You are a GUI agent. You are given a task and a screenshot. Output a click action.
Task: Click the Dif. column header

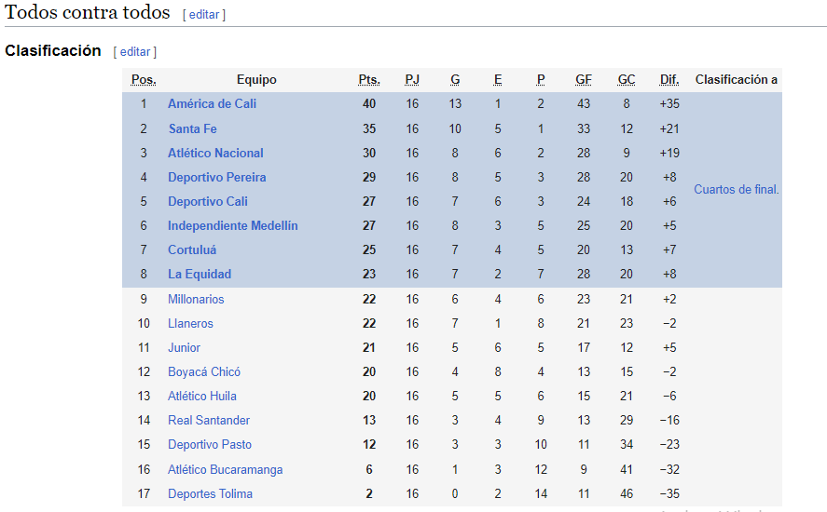(669, 79)
